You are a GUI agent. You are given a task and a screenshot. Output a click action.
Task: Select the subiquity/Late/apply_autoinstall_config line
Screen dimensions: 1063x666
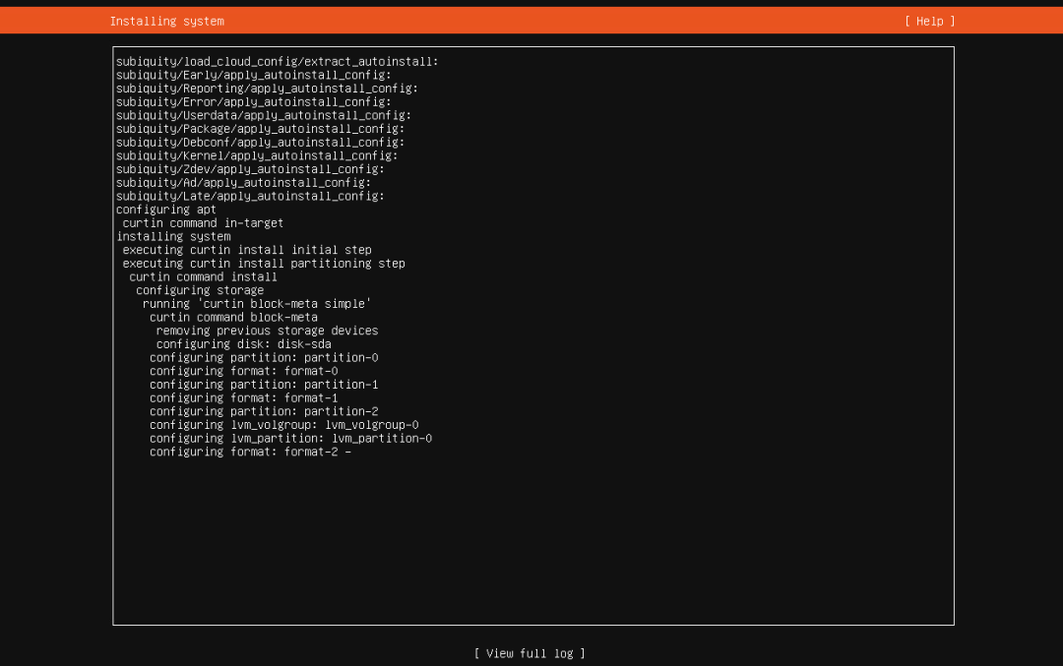pyautogui.click(x=250, y=196)
